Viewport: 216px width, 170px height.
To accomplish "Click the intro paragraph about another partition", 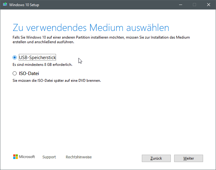I will pyautogui.click(x=101, y=40).
